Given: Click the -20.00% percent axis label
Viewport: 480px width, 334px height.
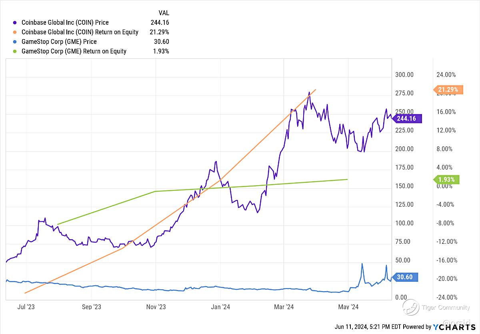Looking at the screenshot, I should [x=447, y=279].
